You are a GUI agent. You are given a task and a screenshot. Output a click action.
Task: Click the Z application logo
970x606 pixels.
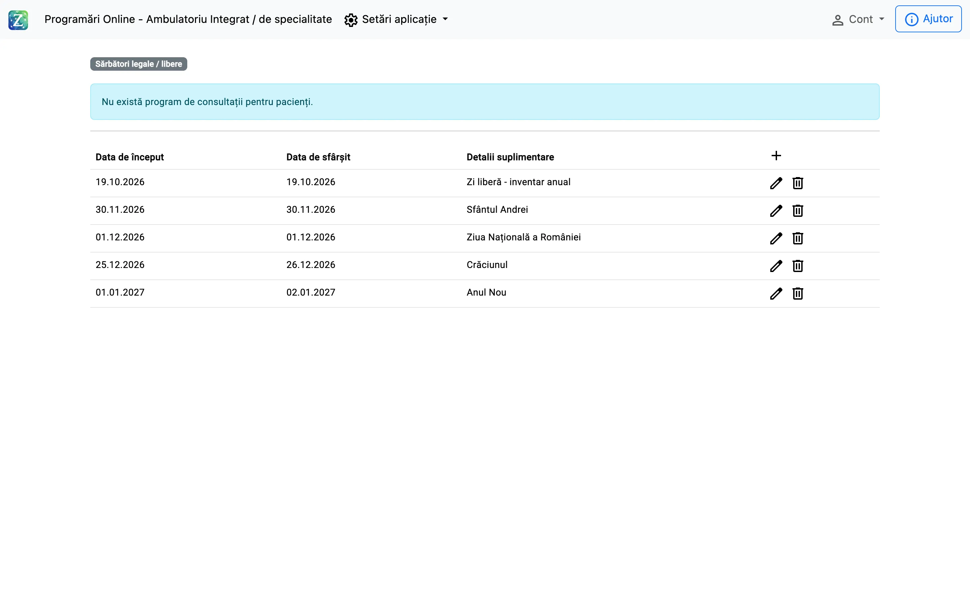pyautogui.click(x=18, y=20)
